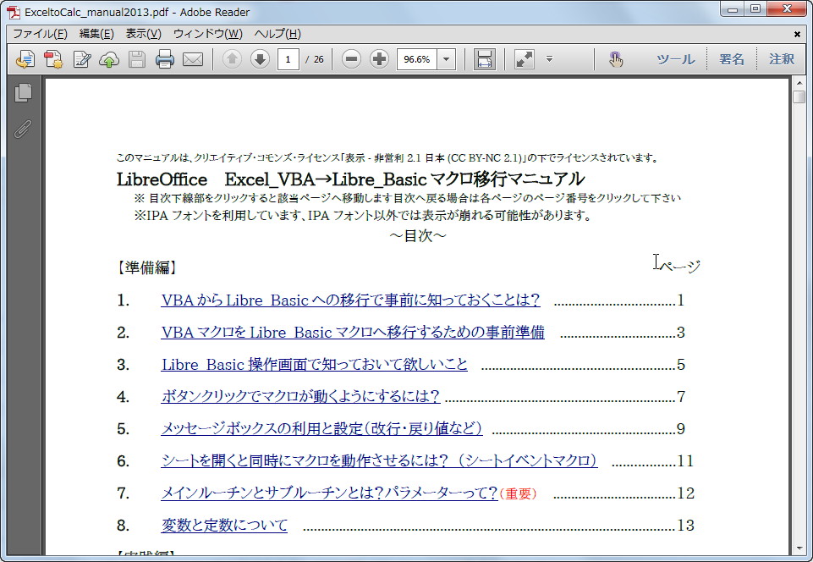Screen dimensions: 813x562
Task: Click the red '(重要)' label
Action: click(518, 493)
